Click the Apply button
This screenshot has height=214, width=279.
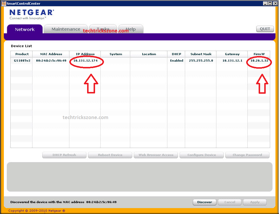[x=255, y=202]
